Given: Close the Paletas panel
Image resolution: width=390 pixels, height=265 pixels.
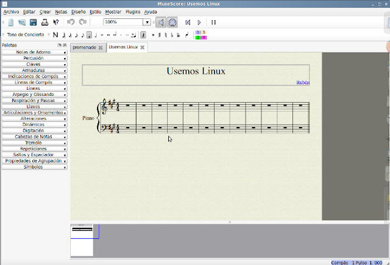Looking at the screenshot, I should [x=65, y=45].
